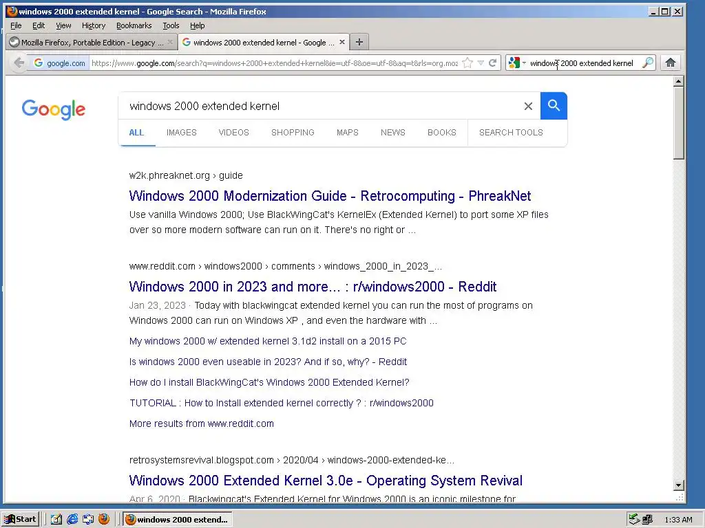Click the w2k.phreaknet.org › guide breadcrumb
The width and height of the screenshot is (705, 528).
coord(186,175)
